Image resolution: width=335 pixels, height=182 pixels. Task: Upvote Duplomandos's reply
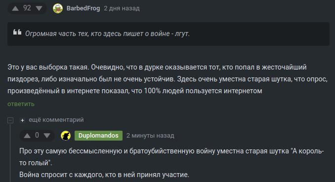(x=27, y=136)
